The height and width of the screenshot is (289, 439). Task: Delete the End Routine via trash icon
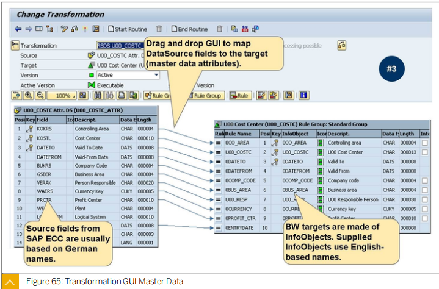click(220, 29)
